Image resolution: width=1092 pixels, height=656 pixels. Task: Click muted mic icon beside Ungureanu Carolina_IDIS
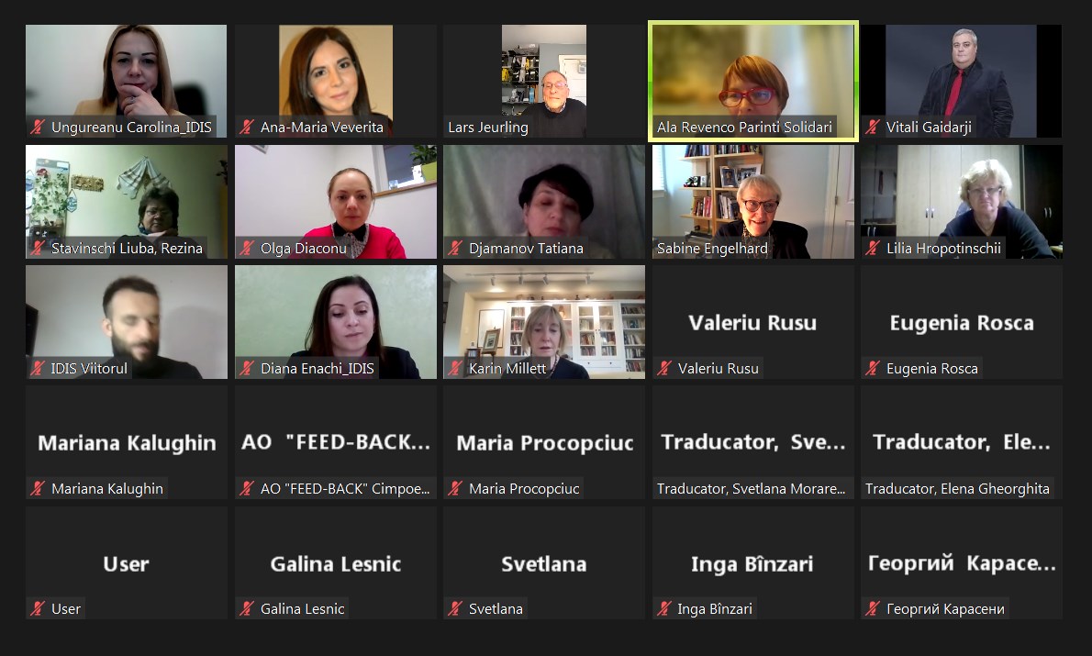click(x=38, y=127)
